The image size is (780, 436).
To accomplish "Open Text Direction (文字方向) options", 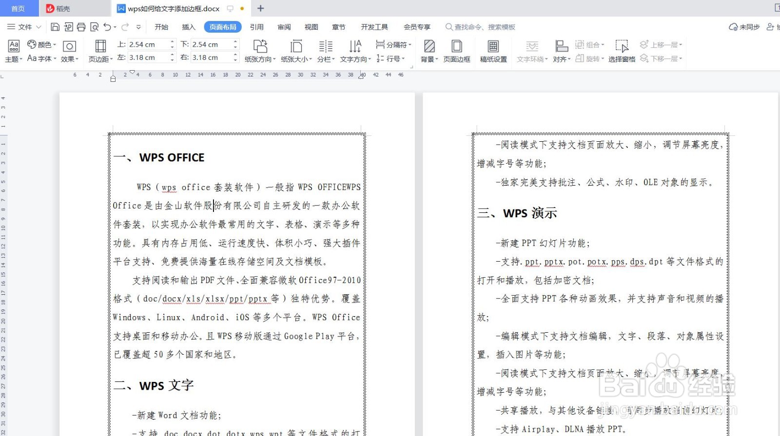I will pyautogui.click(x=355, y=51).
